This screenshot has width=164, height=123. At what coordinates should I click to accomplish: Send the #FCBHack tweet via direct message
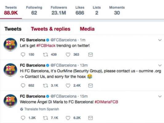90,54
